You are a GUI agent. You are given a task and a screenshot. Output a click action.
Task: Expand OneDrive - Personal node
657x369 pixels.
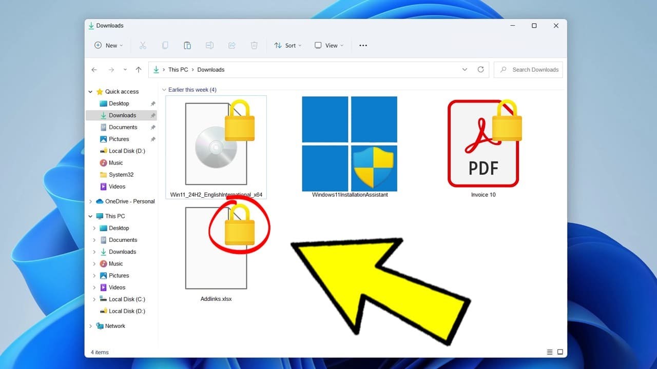(90, 201)
